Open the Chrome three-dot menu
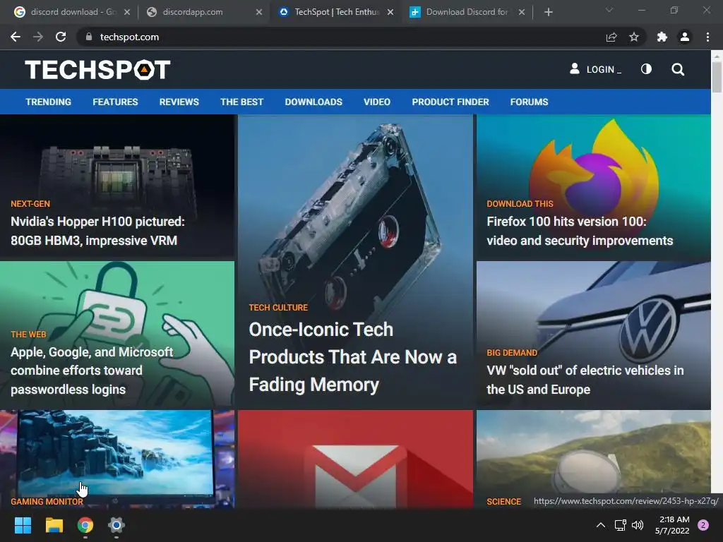Screen dimensions: 723x542 click(707, 37)
